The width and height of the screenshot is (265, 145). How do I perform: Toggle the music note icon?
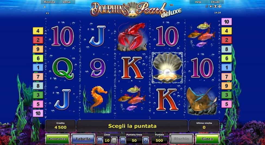point(207,6)
